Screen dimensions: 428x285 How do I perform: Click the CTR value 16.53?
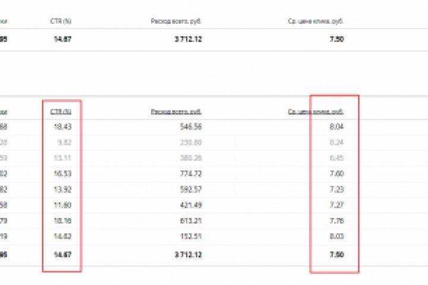(x=62, y=173)
